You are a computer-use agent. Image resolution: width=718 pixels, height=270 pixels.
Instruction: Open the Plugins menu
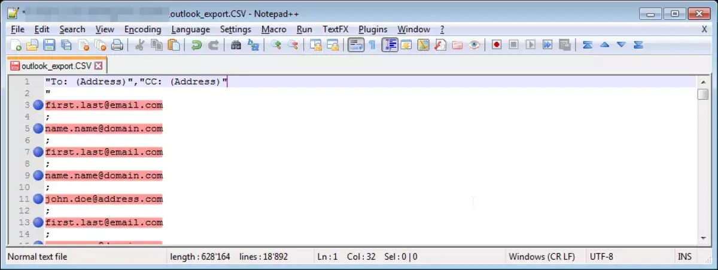[373, 29]
